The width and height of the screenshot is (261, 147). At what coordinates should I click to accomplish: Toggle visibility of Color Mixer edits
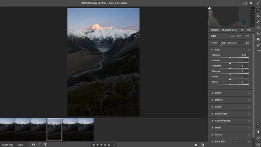(x=249, y=114)
